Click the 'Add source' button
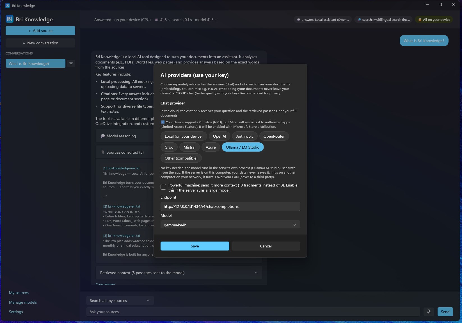The height and width of the screenshot is (323, 462). pos(40,31)
